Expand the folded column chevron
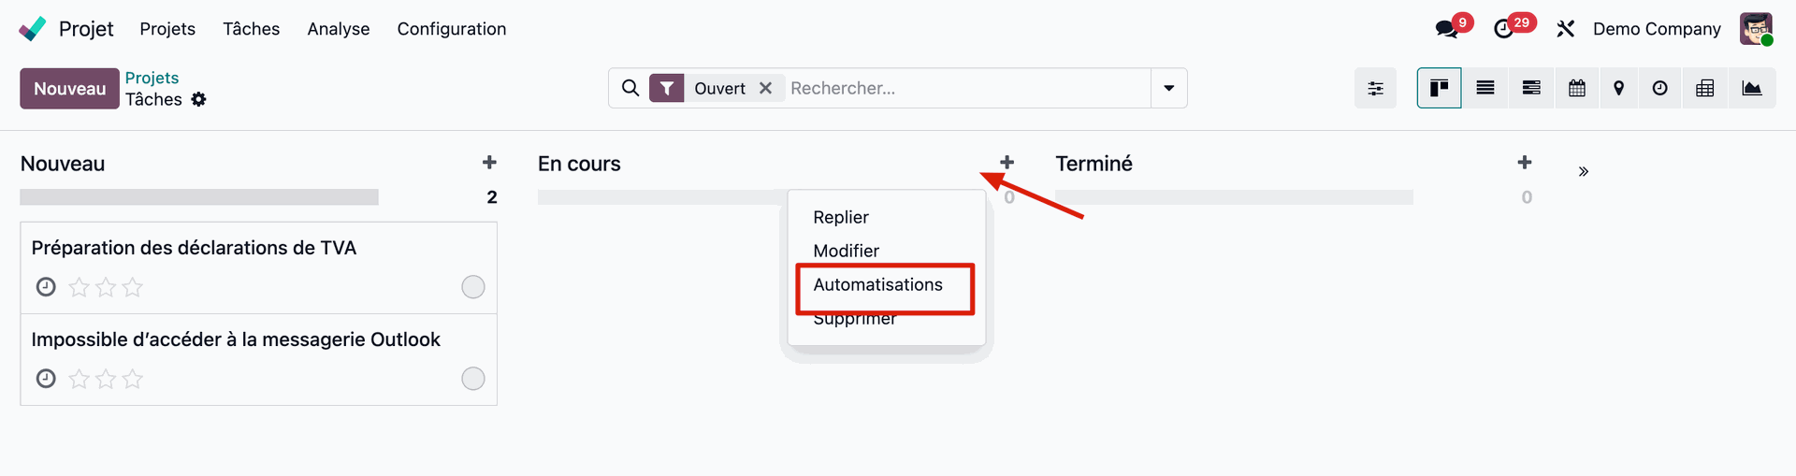 pos(1583,171)
